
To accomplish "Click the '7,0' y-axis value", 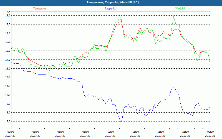I will tap(8, 121).
